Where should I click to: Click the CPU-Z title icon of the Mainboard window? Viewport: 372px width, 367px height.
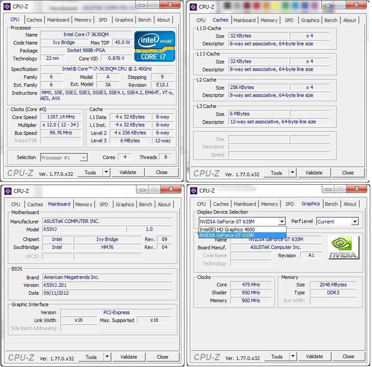(7, 191)
